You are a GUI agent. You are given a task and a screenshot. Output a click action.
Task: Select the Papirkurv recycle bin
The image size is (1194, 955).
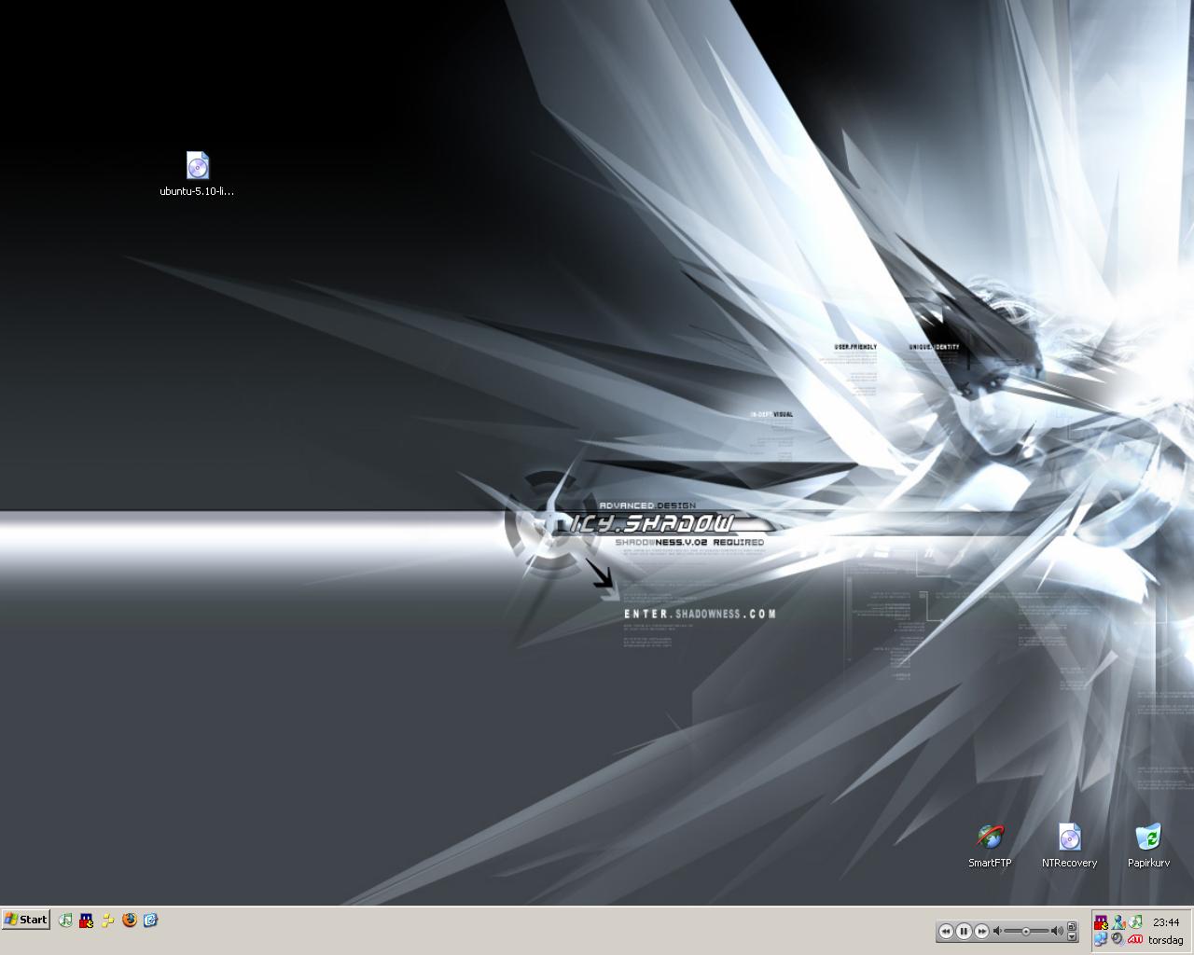point(1148,837)
